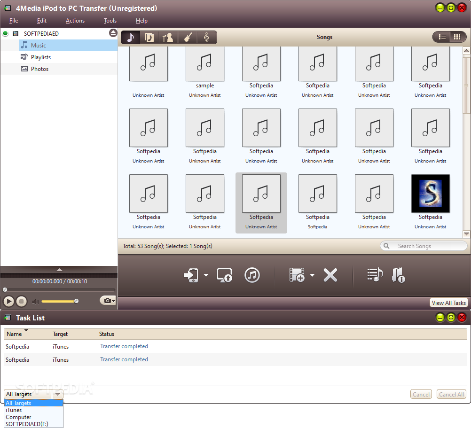
Task: Open the add-files dropdown arrow
Action: pos(313,275)
